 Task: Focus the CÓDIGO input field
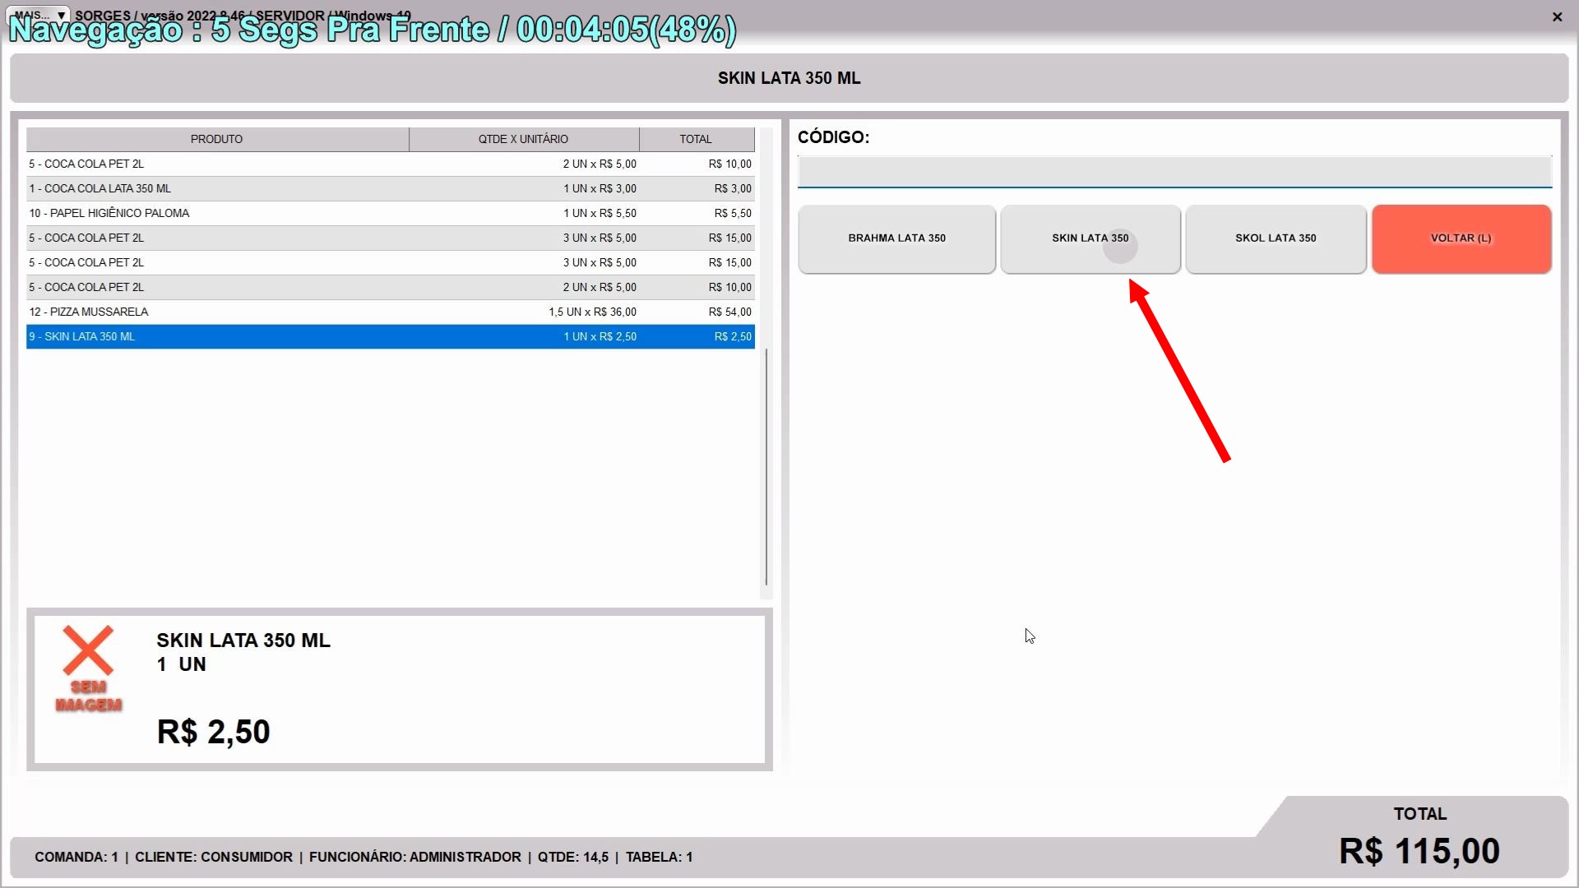(1174, 172)
